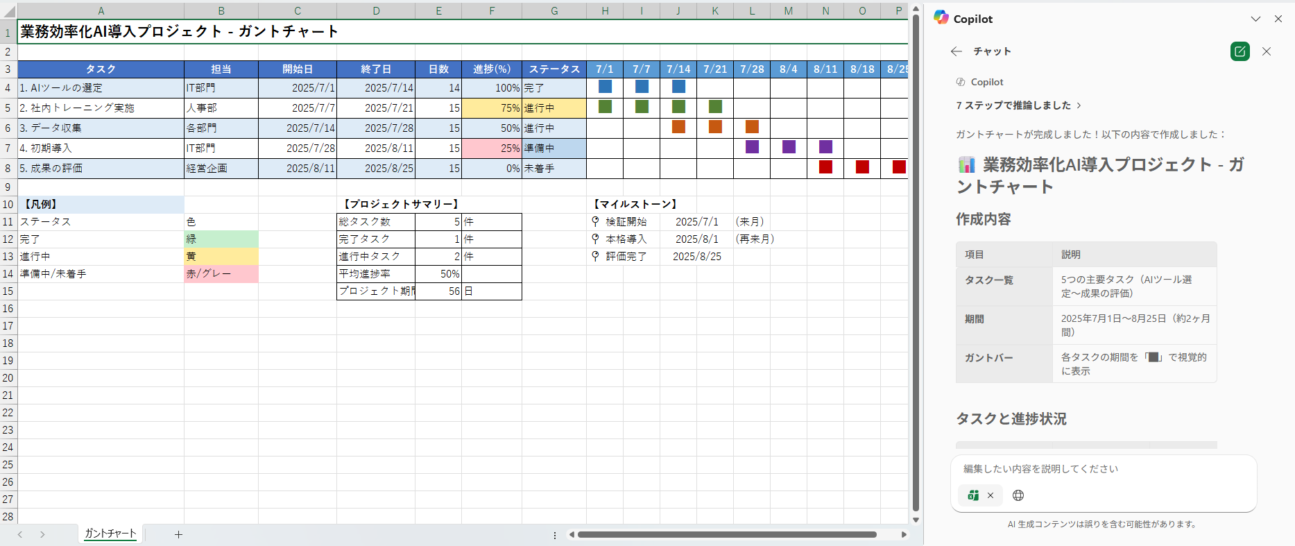
Task: Add a new worksheet with plus icon
Action: click(178, 534)
